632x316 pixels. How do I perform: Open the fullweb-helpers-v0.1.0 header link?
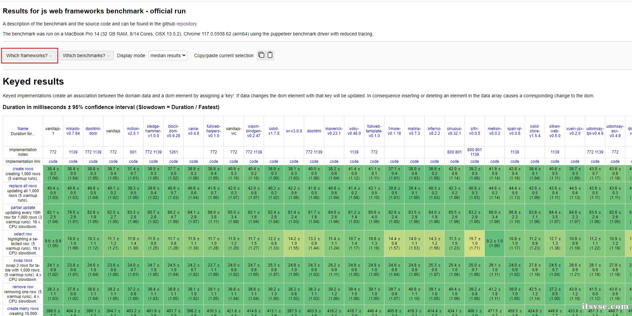coord(213,131)
